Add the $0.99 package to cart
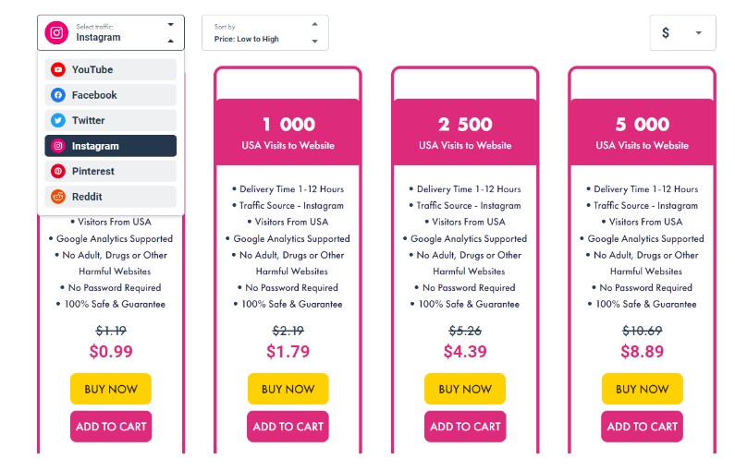This screenshot has height=471, width=735. coord(111,427)
